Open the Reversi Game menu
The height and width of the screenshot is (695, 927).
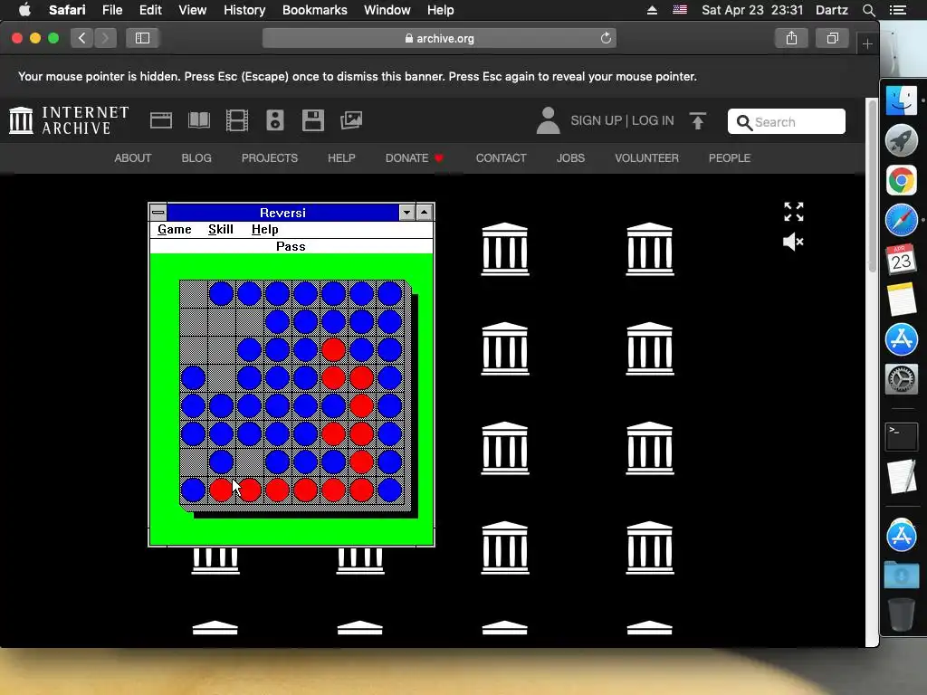(175, 229)
